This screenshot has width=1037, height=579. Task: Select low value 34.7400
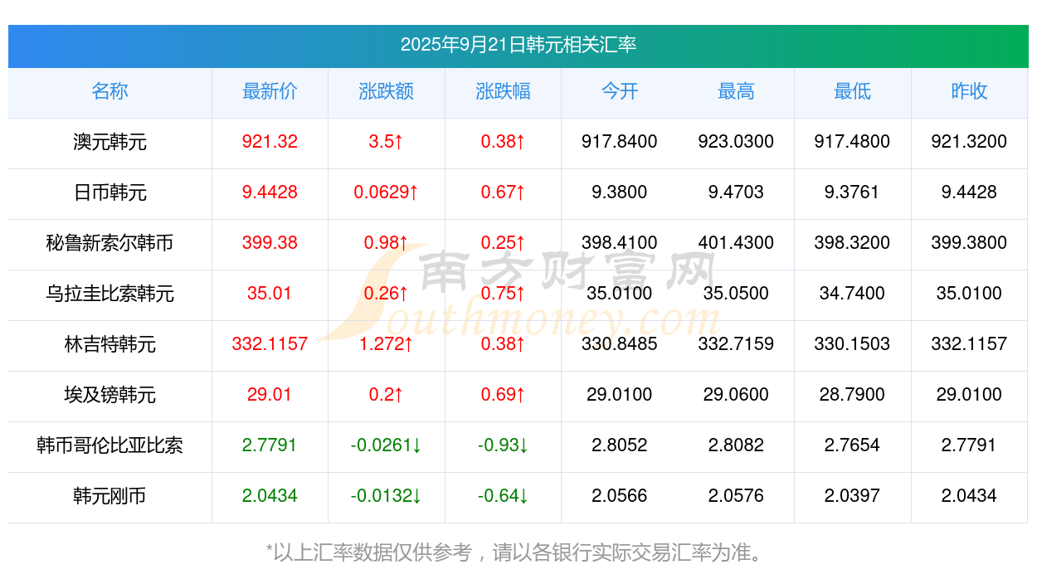point(853,294)
